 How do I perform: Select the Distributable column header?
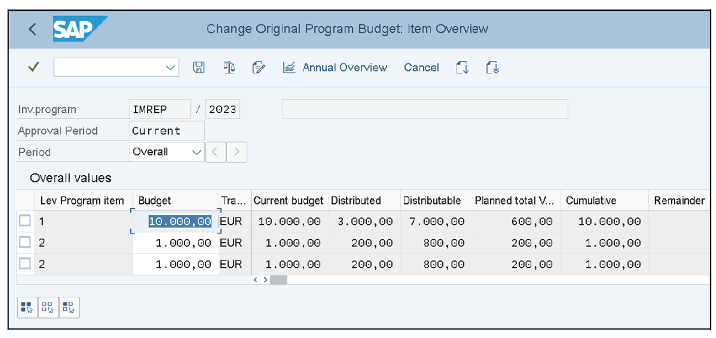tap(436, 201)
